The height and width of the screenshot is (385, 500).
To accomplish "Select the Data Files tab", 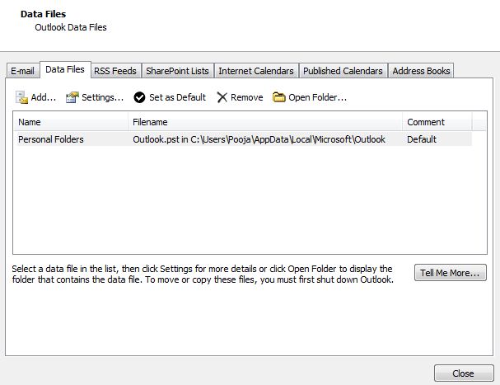I will pos(65,69).
